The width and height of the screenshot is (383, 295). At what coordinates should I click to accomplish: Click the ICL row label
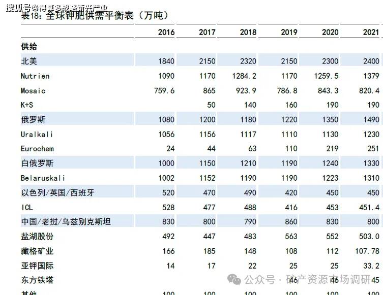coord(27,208)
